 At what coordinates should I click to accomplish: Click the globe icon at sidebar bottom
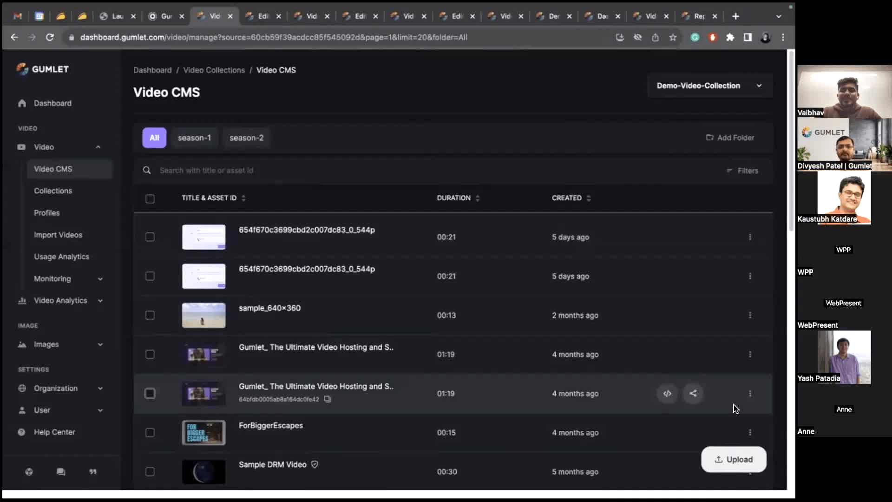point(29,472)
